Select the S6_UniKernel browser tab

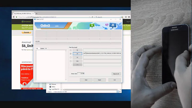tap(23, 13)
